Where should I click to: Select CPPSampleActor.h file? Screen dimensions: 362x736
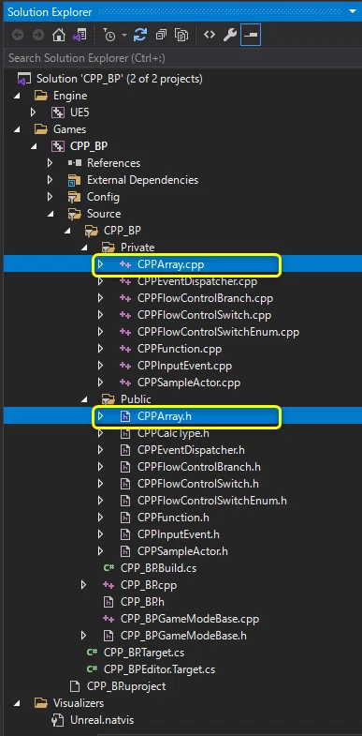pos(182,552)
